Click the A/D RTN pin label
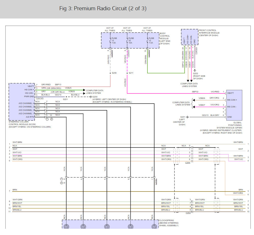Image resolution: width=254 pixels, height=235 pixels. [x=30, y=117]
